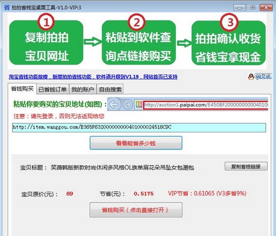Screen dimensions: 276x236
Task: Click the item title text 笑薇韩版新款
Action: (x=122, y=167)
